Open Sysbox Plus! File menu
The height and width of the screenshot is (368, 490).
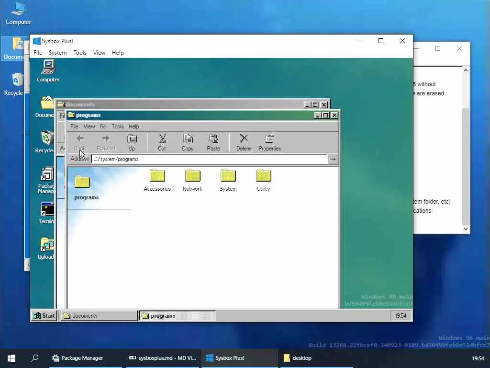click(x=38, y=53)
